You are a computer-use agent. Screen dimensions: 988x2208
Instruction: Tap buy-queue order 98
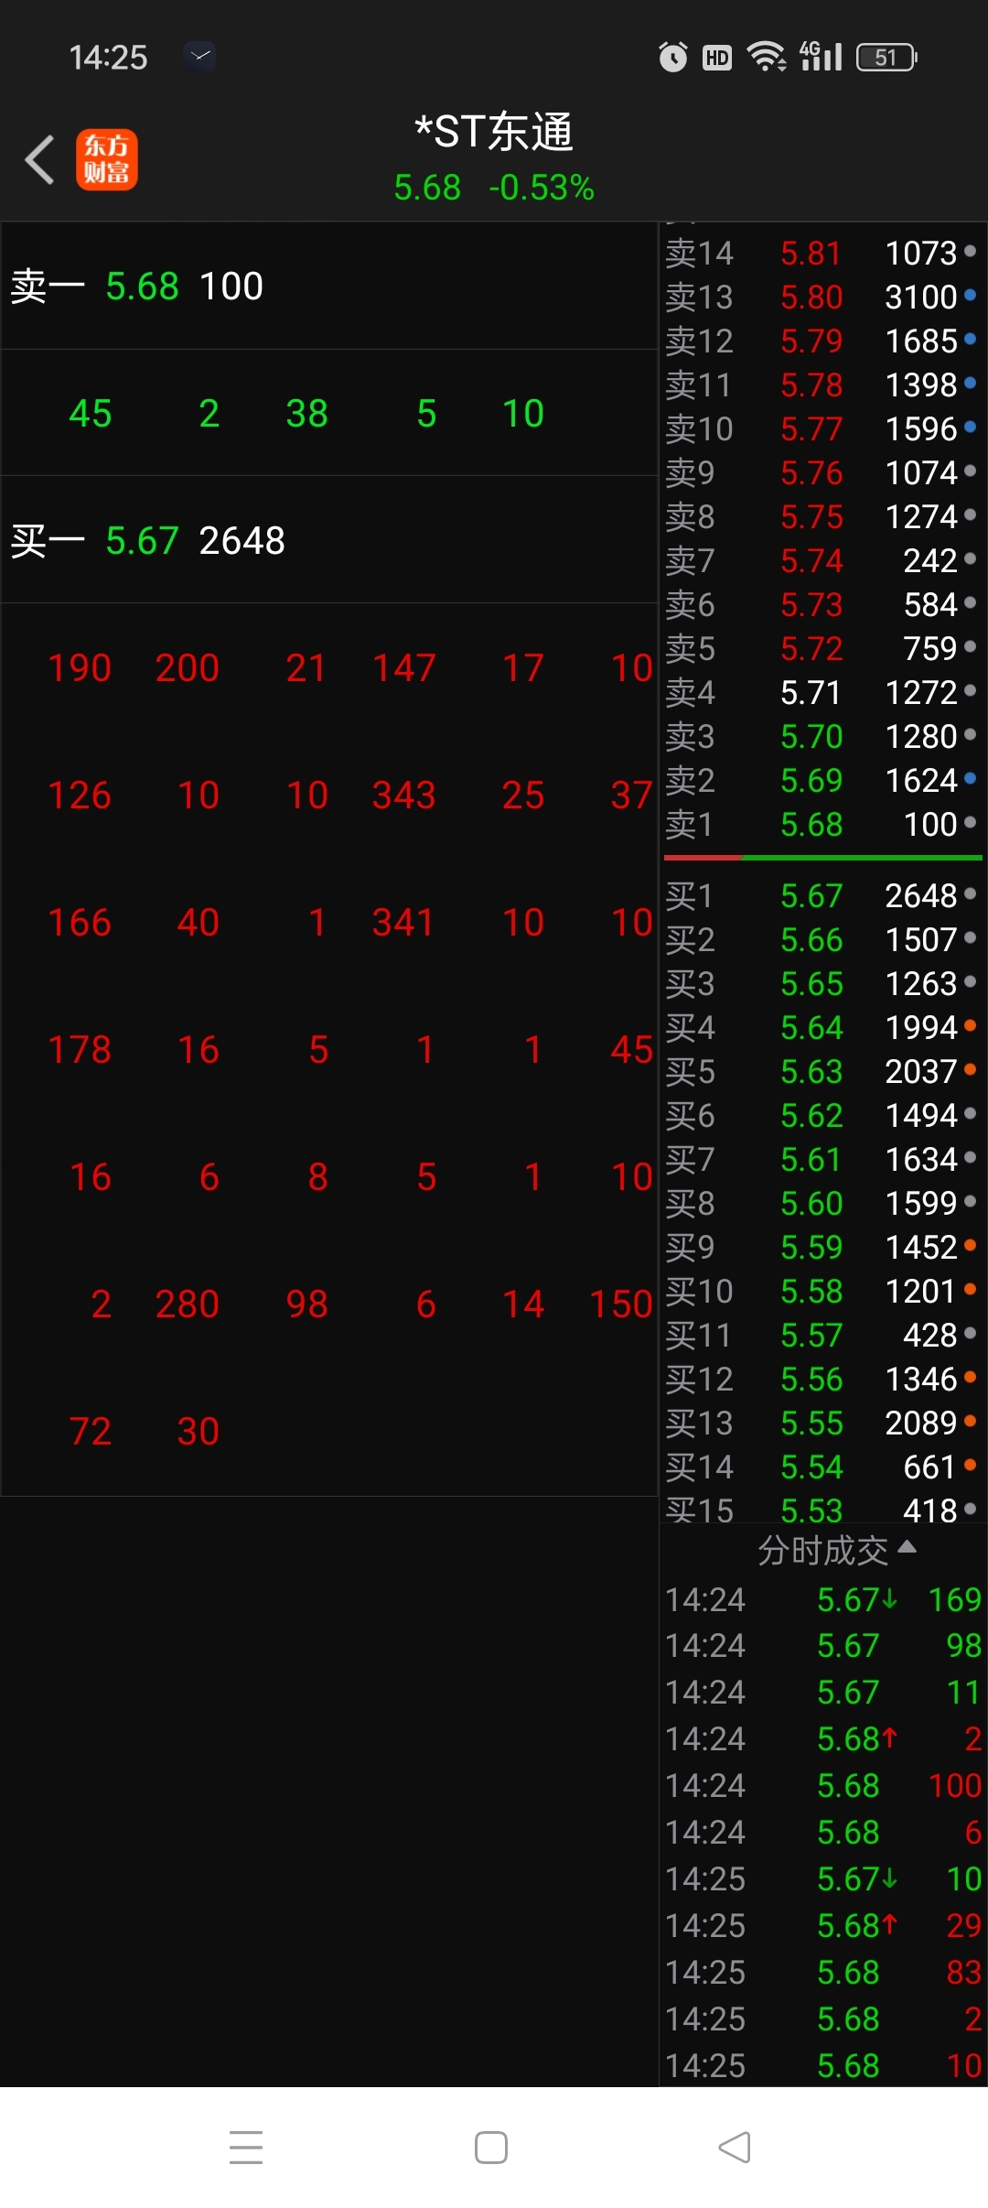point(306,1304)
